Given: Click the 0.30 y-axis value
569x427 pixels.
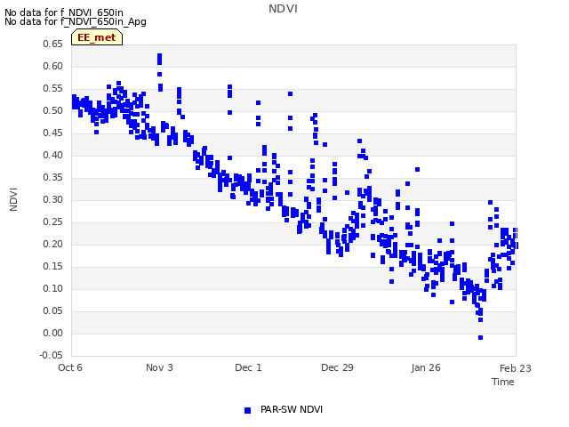Looking at the screenshot, I should pyautogui.click(x=52, y=199).
